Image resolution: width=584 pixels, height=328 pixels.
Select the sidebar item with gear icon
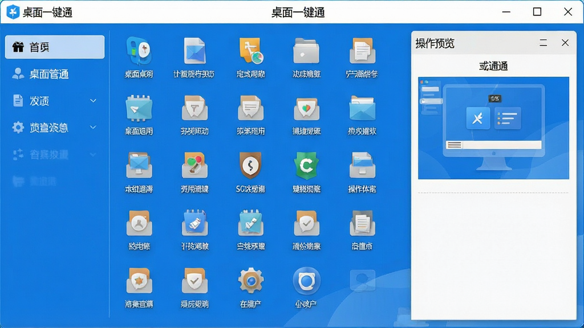[55, 128]
